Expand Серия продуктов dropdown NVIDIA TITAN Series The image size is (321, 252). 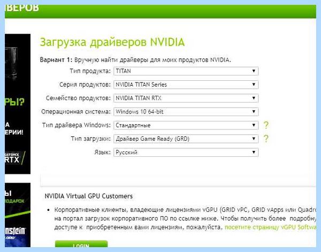186,85
